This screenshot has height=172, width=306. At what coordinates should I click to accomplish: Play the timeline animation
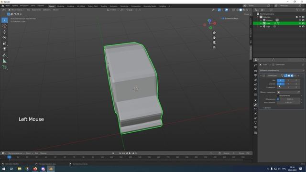[130, 153]
